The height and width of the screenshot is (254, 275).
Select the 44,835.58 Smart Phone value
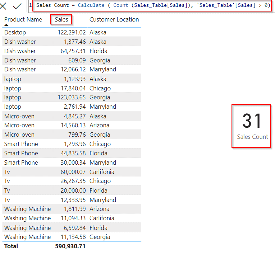click(x=73, y=153)
